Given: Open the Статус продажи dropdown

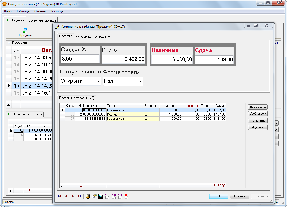Looking at the screenshot, I should [x=99, y=81].
